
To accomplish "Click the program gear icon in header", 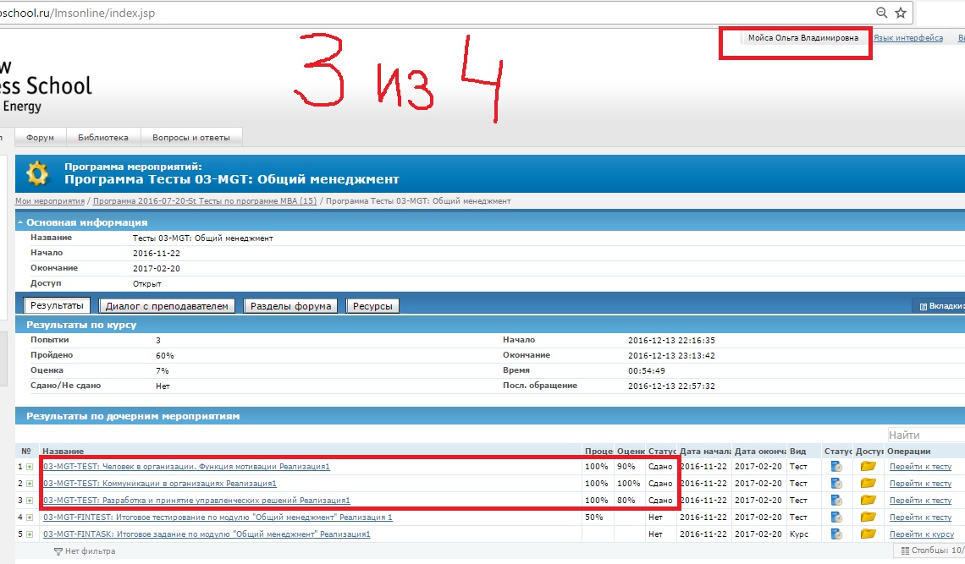I will [x=38, y=173].
